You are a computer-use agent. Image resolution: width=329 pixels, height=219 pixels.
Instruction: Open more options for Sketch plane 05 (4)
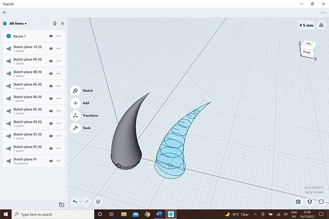[x=59, y=111]
